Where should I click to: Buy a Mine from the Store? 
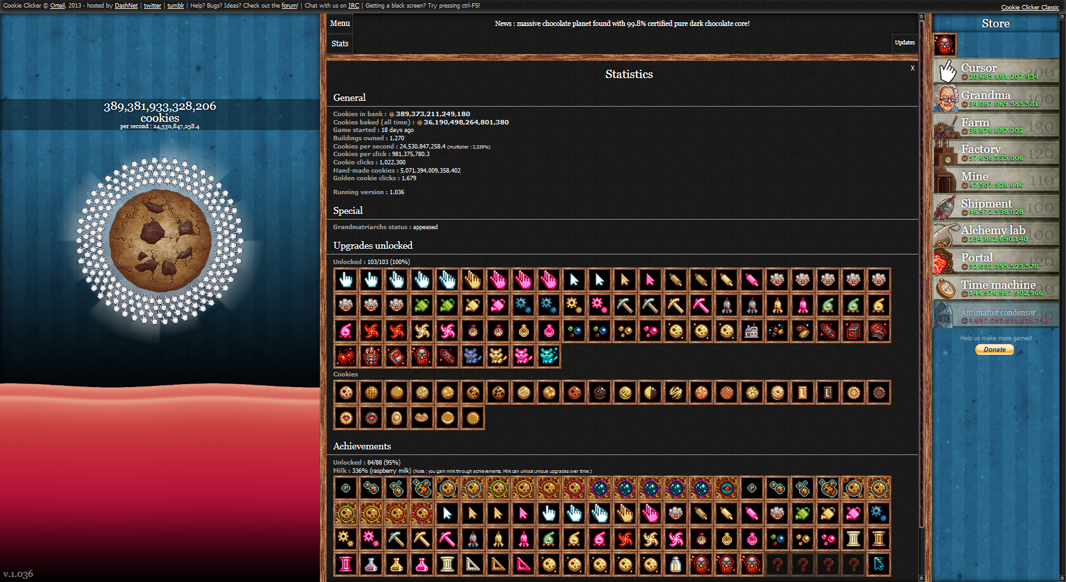(996, 180)
